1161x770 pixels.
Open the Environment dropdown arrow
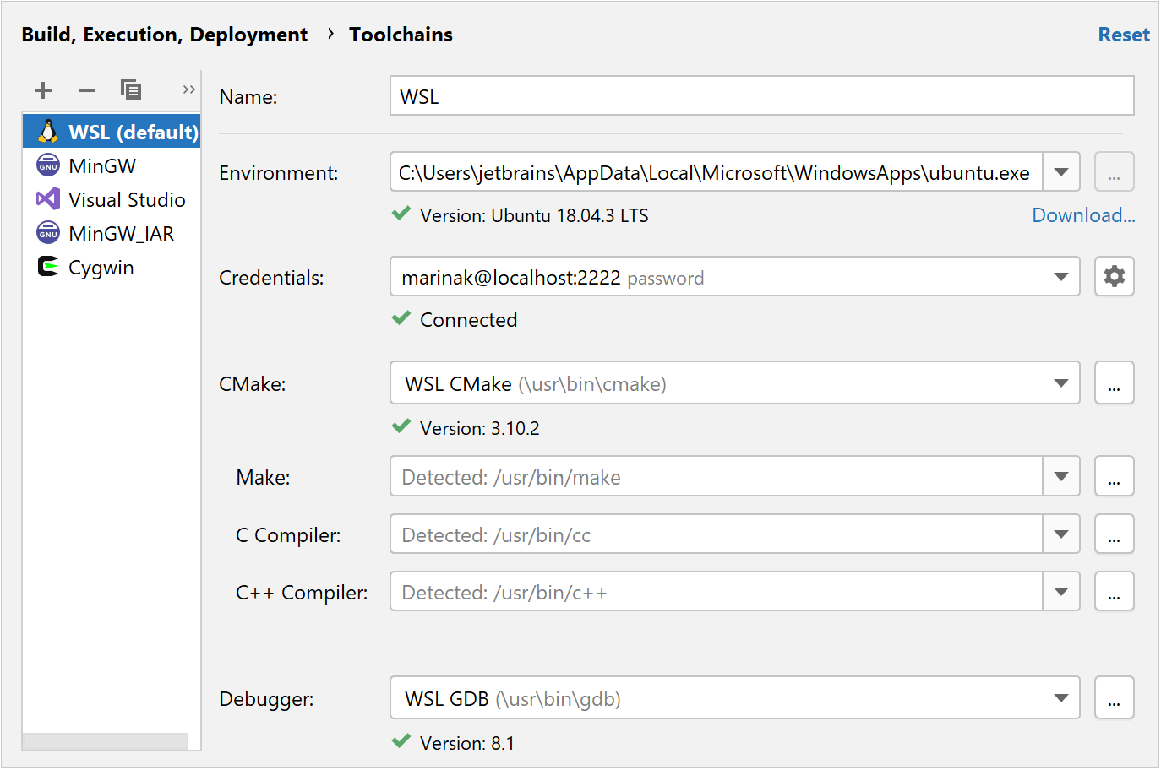[x=1061, y=172]
